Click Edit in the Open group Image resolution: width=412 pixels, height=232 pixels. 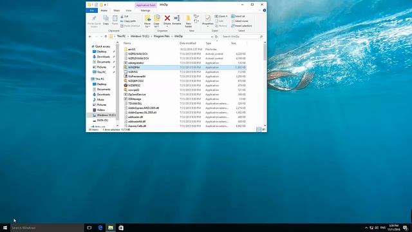219,21
